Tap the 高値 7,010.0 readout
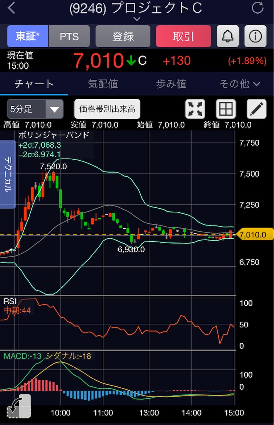This screenshot has height=425, width=274. click(x=28, y=125)
